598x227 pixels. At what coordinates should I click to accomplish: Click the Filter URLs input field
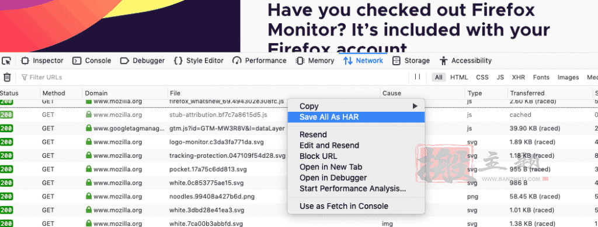point(214,77)
